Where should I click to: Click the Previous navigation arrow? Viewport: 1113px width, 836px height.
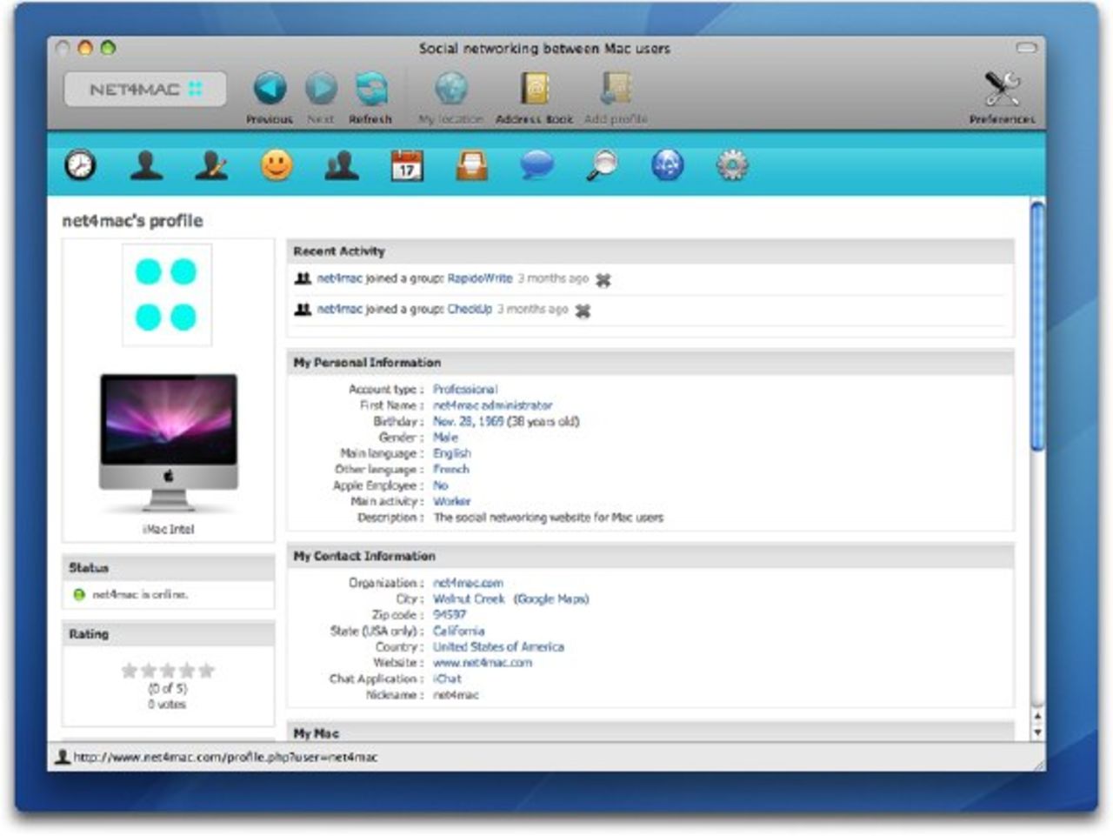click(270, 89)
